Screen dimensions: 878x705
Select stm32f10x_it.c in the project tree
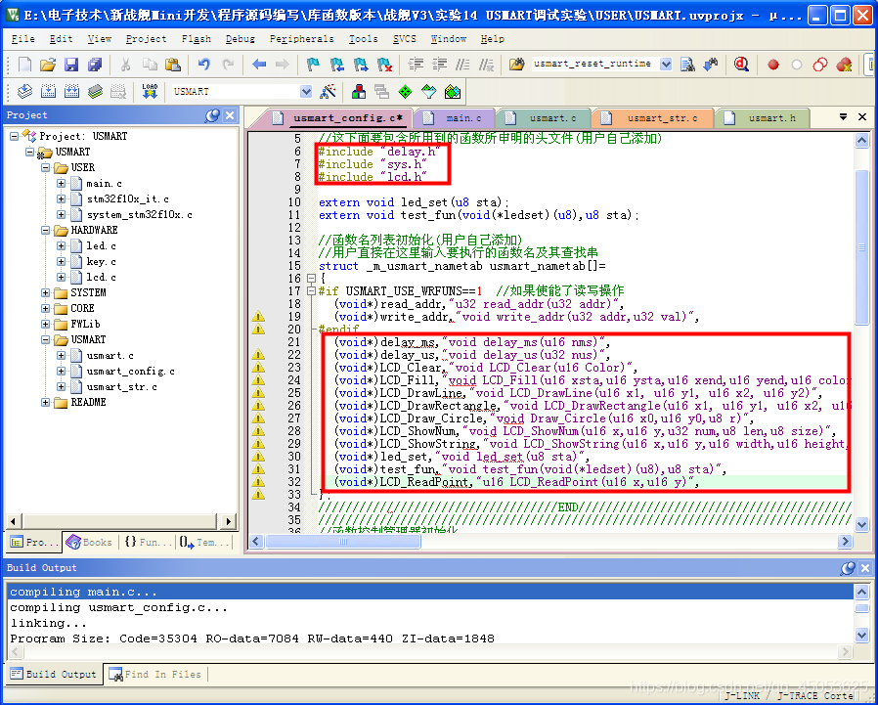[127, 198]
